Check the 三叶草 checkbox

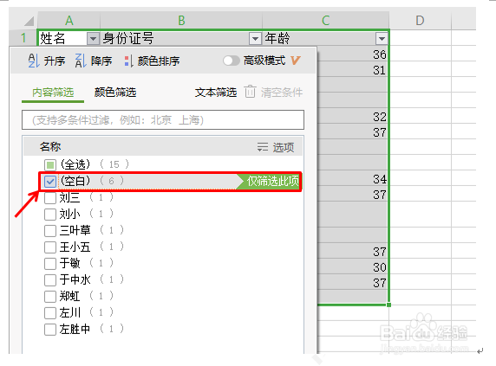(x=50, y=231)
